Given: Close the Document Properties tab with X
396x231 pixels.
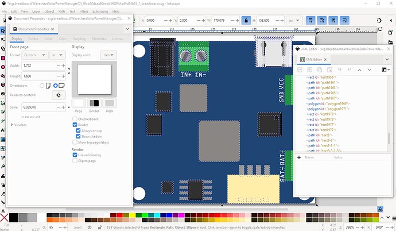Looking at the screenshot, I should 53,29.
